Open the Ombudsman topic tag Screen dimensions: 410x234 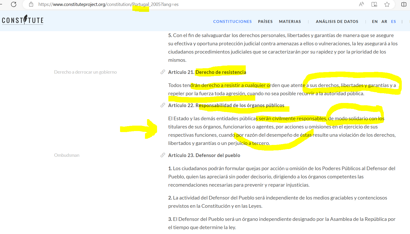click(x=67, y=155)
